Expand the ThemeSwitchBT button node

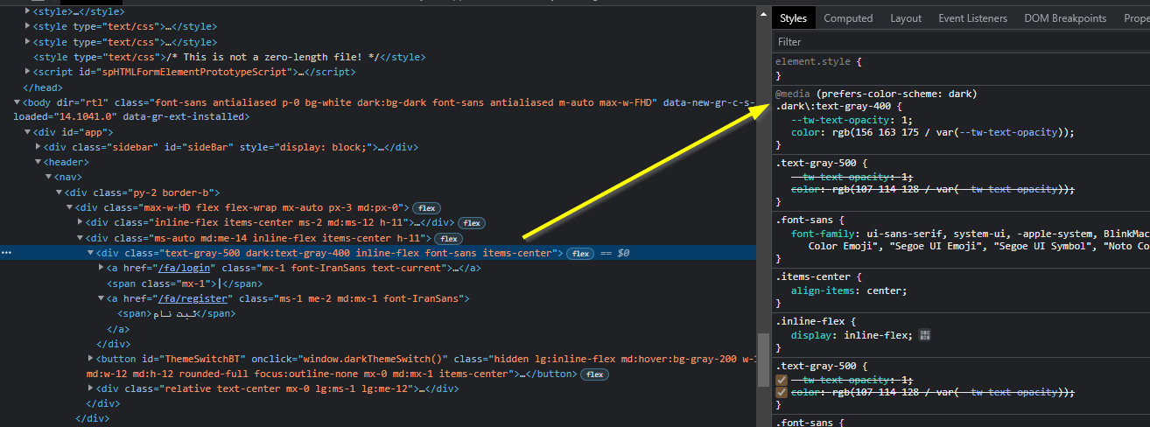pyautogui.click(x=90, y=359)
